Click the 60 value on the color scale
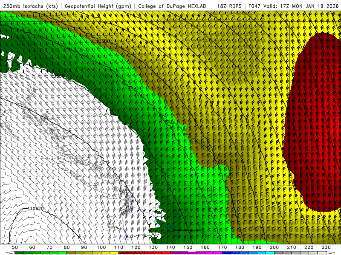 point(32,247)
